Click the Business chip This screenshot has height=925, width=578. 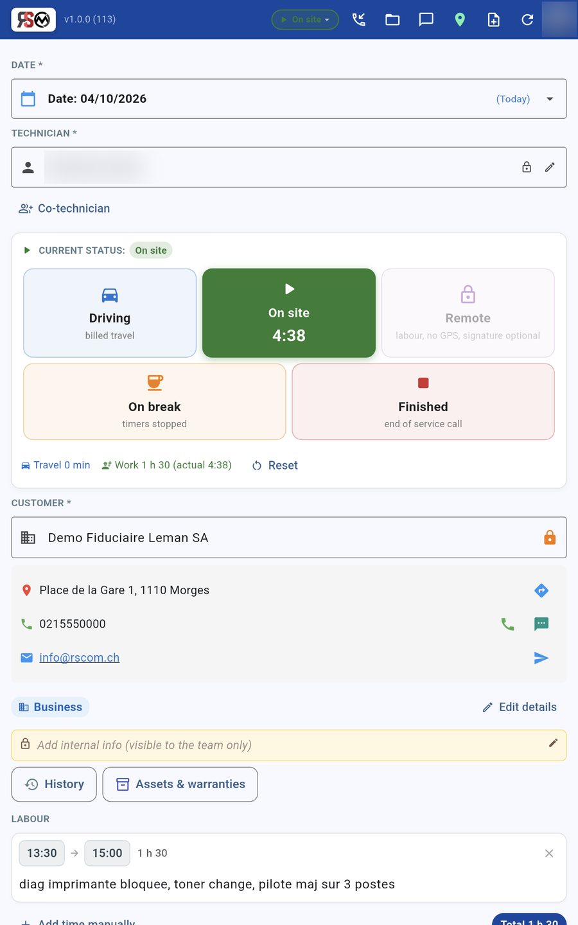[50, 707]
